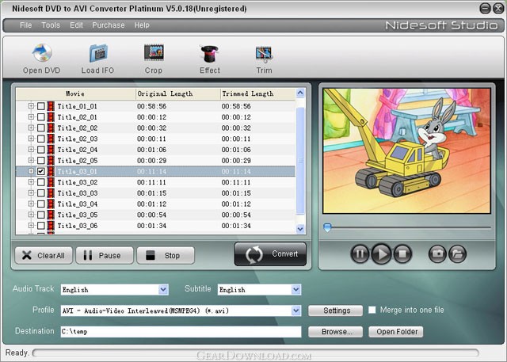Image resolution: width=507 pixels, height=362 pixels.
Task: Select the Title_02_04 row name
Action: tap(78, 150)
